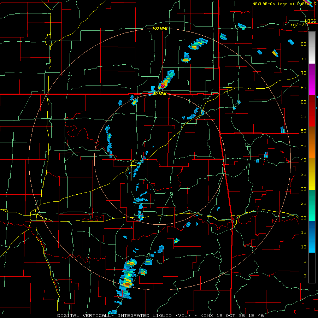The width and height of the screenshot is (318, 318).
Task: Click the legend value 50
Action: 304,131
